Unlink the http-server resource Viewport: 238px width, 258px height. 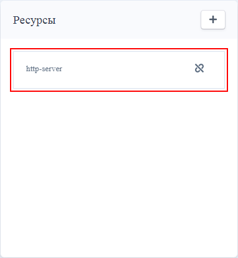[x=199, y=68]
